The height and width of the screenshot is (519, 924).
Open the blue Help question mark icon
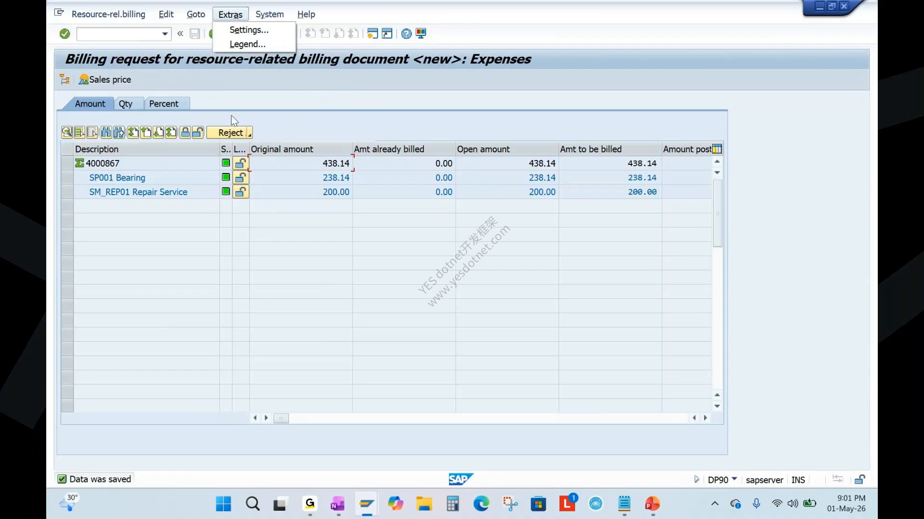pyautogui.click(x=406, y=34)
